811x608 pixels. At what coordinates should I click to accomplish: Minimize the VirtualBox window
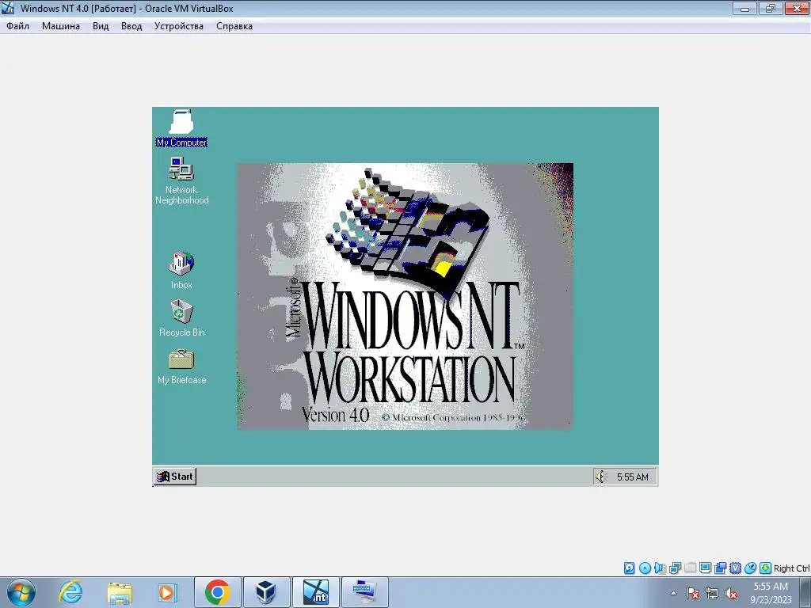(744, 8)
